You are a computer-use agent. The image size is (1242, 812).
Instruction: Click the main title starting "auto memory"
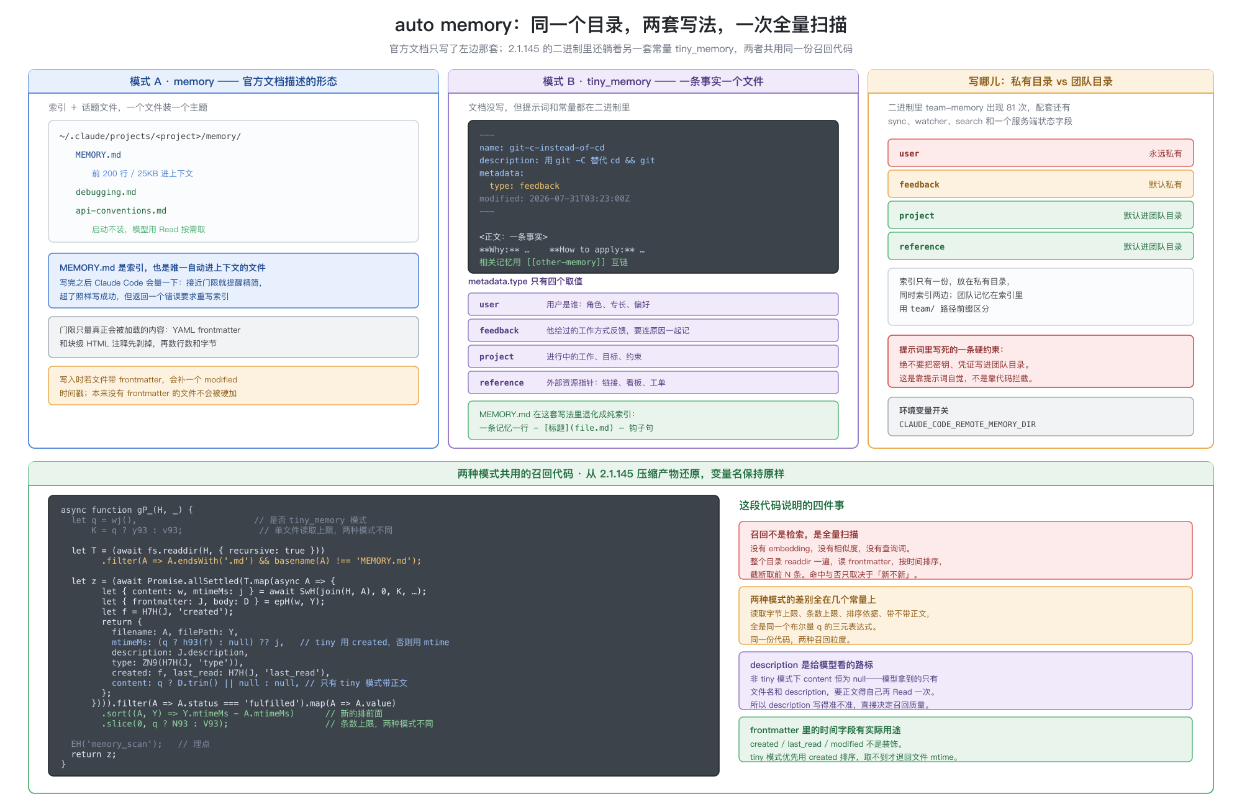621,25
